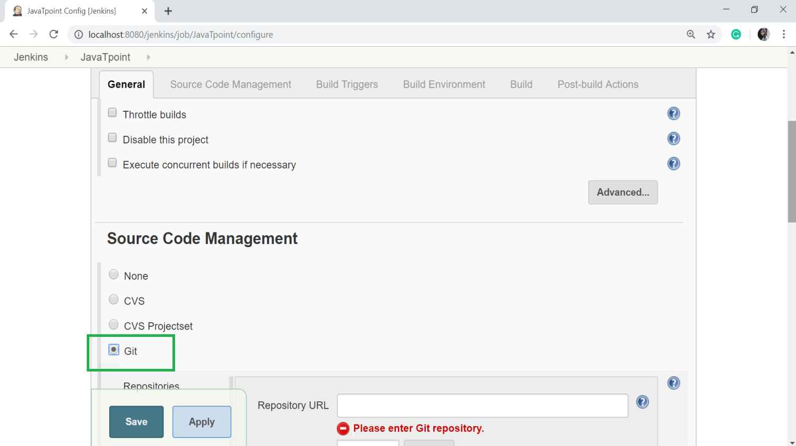Click the 'Please enter Git repository.' message

[419, 428]
